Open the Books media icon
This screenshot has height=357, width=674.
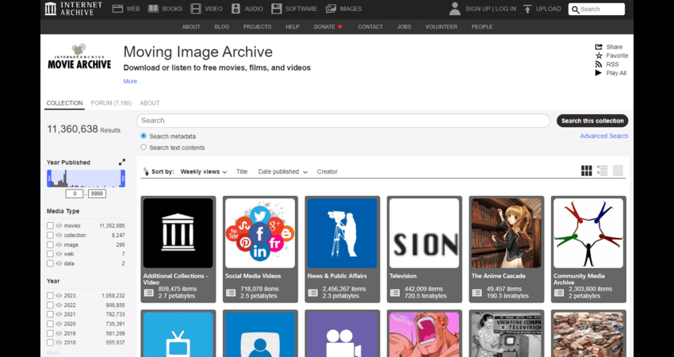pos(153,9)
